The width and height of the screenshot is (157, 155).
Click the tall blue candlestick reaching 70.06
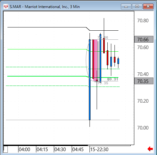tap(90, 80)
